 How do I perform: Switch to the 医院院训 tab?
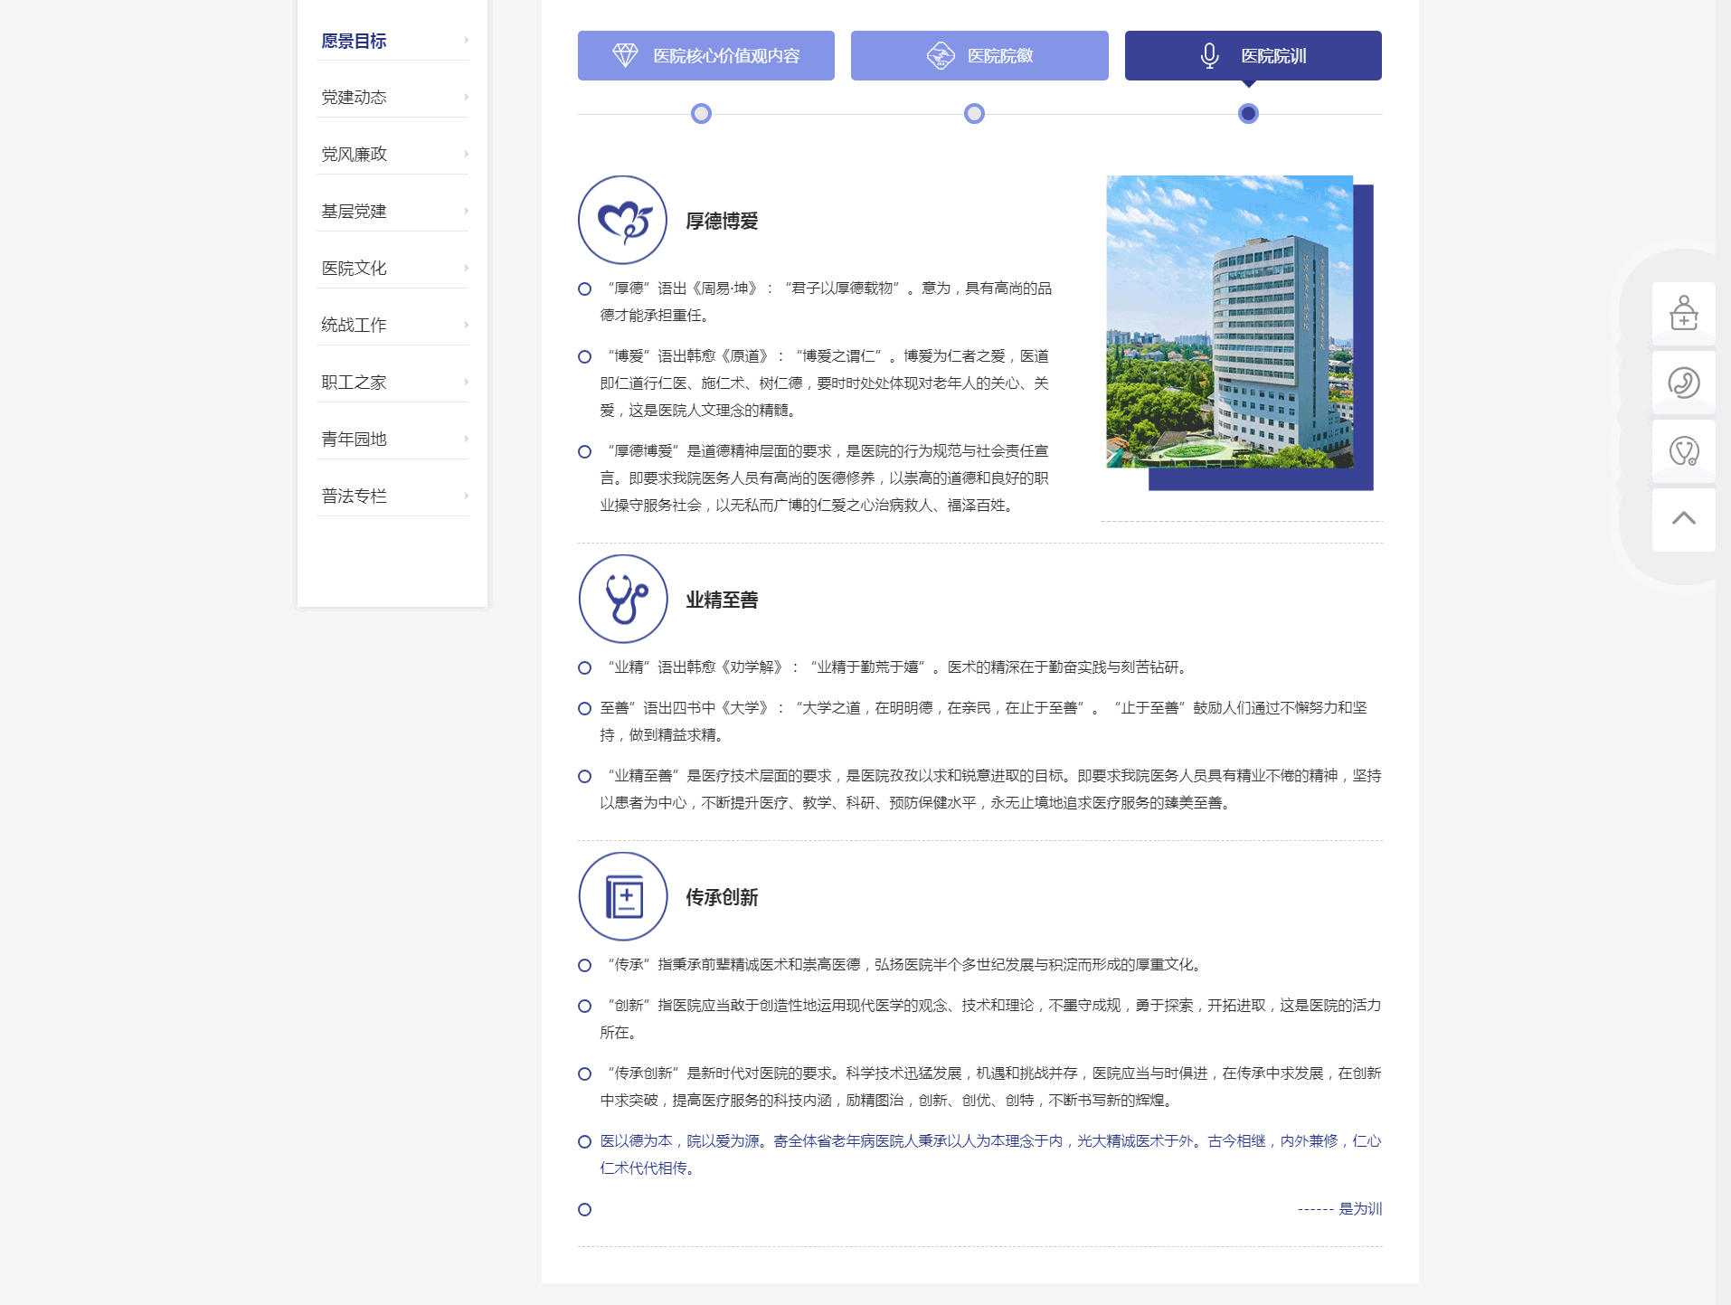click(1253, 55)
